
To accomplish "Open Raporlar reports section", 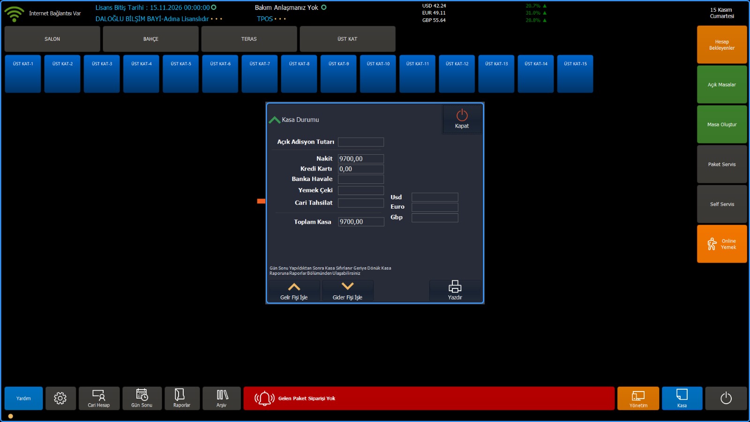I will (182, 398).
